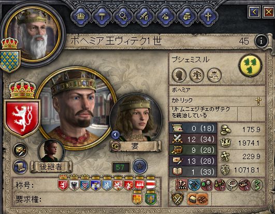View the old bearded liege portrait
The height and width of the screenshot is (214, 275).
click(34, 33)
